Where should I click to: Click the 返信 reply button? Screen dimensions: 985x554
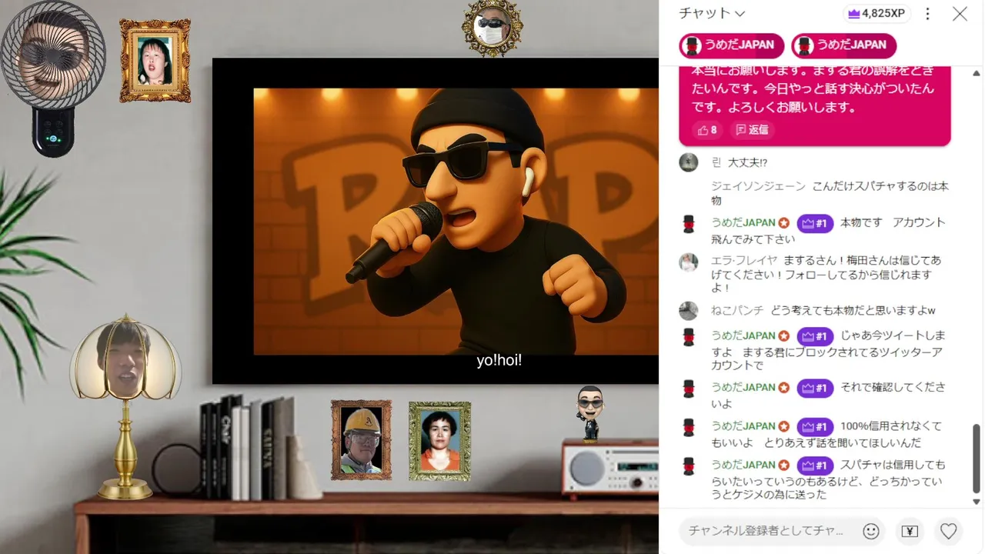pos(752,130)
